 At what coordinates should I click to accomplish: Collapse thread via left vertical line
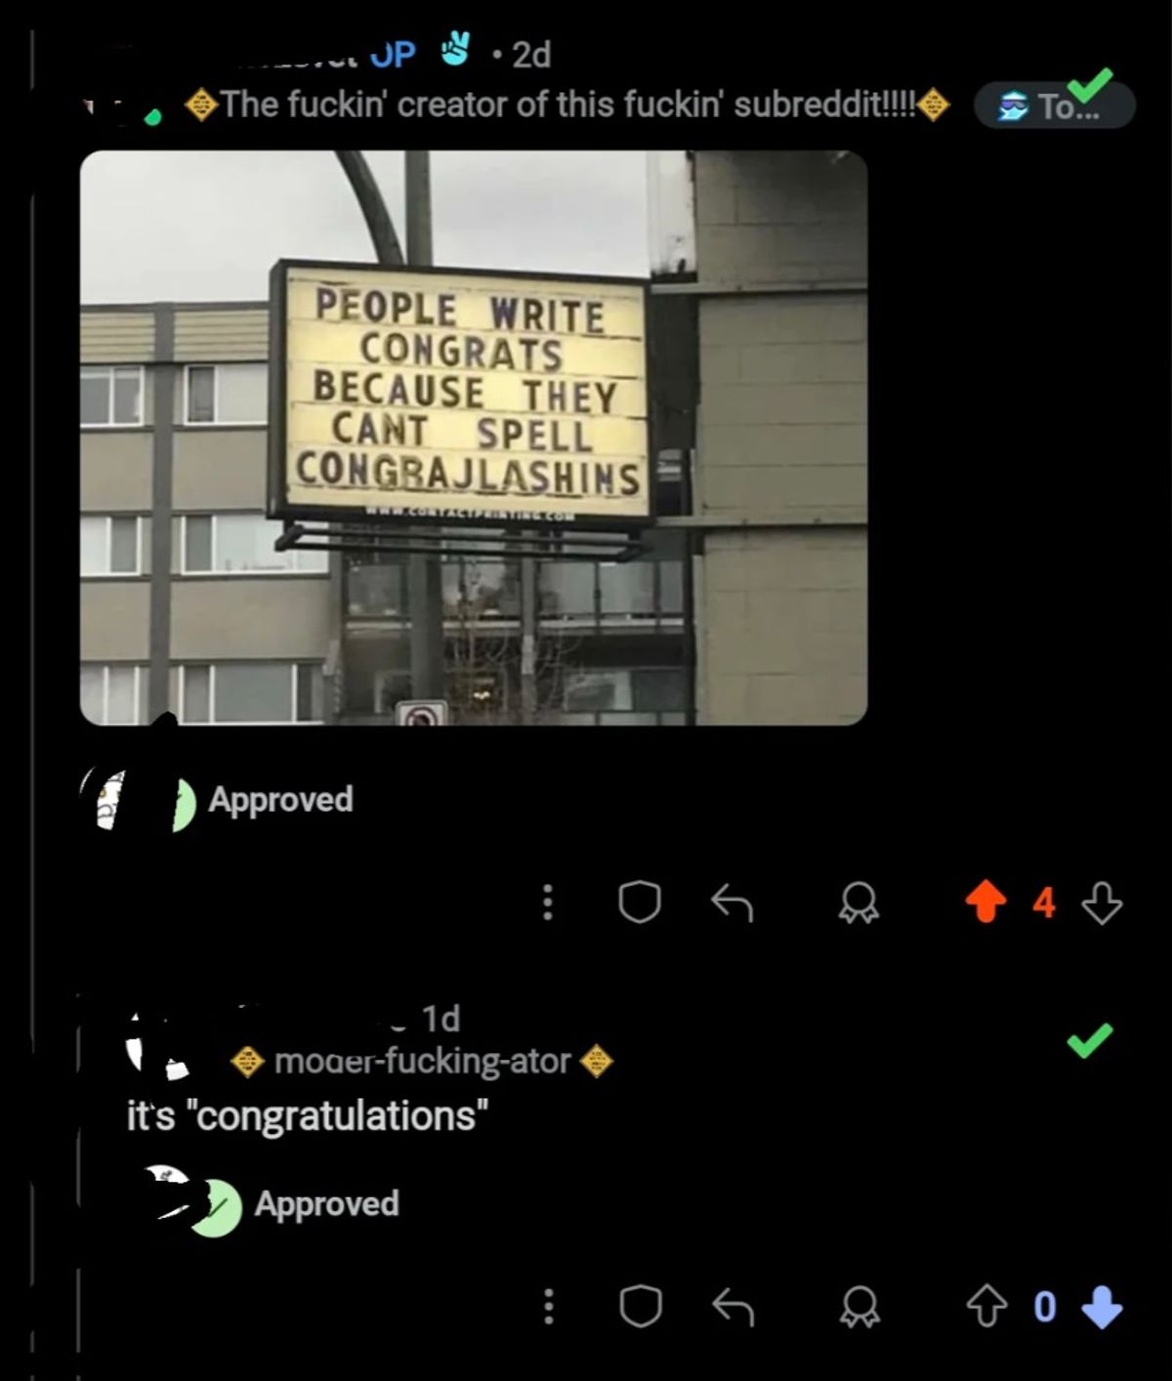pos(33,684)
